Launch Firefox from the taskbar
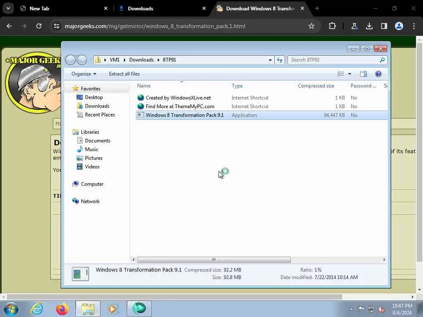 click(x=62, y=309)
